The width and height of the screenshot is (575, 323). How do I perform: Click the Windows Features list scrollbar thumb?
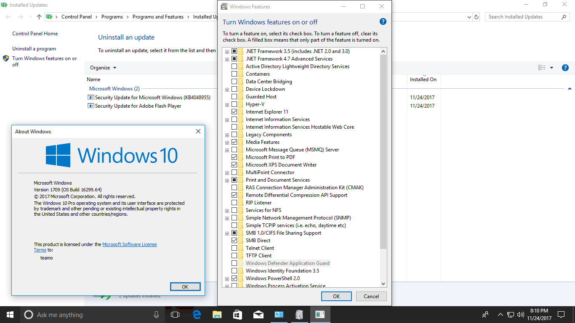coord(383,151)
